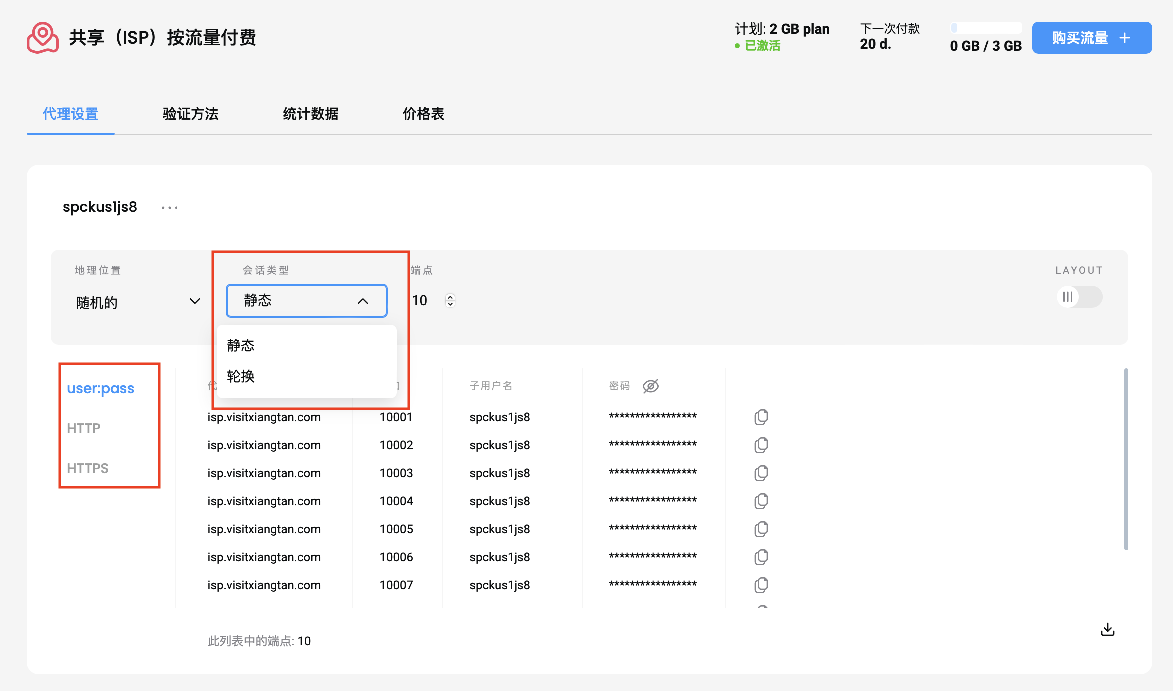Copy the row with port 10006
Screen dimensions: 1173x691
pyautogui.click(x=761, y=557)
